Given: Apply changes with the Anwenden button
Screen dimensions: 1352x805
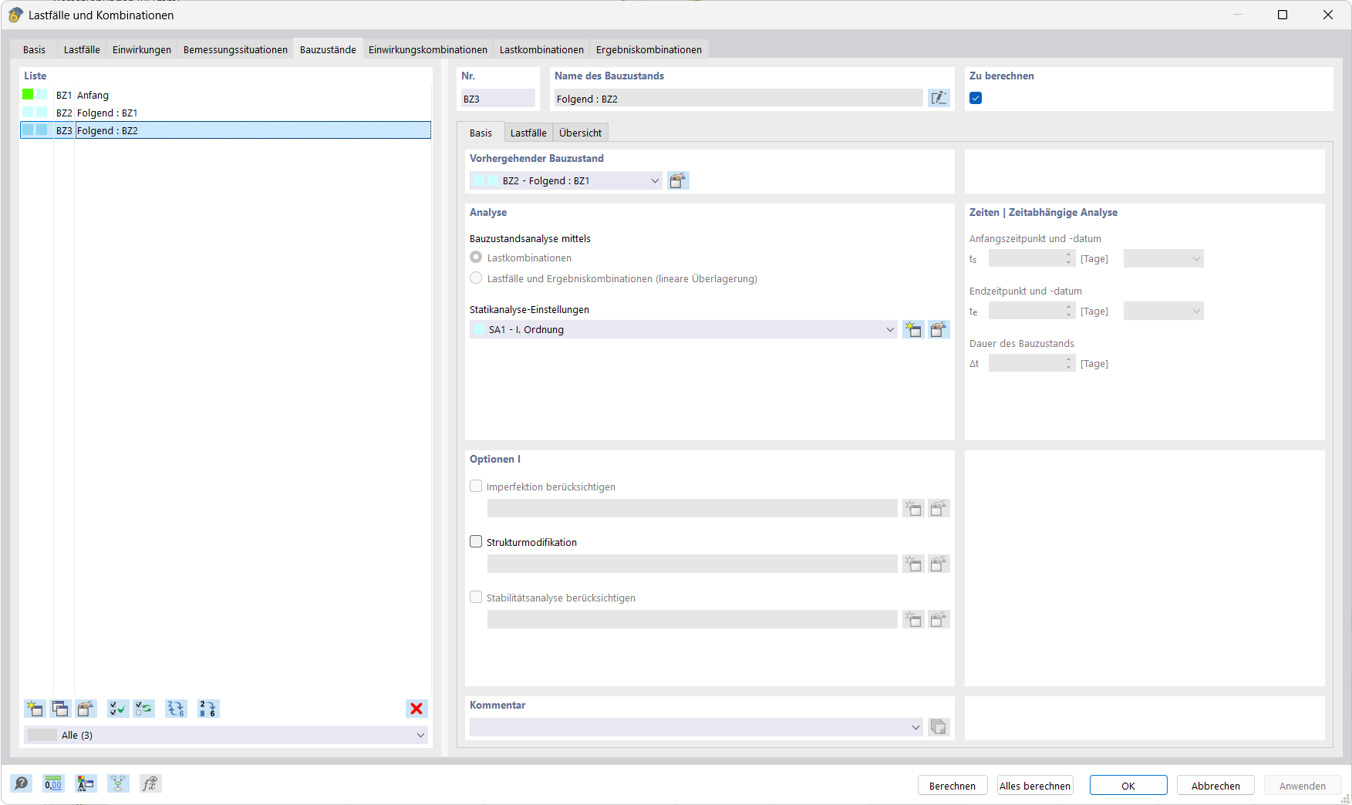Looking at the screenshot, I should (1302, 785).
